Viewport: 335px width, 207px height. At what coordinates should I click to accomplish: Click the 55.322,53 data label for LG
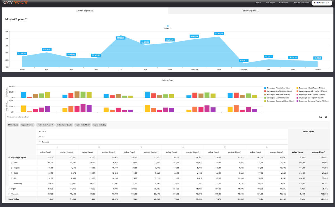coord(121,38)
